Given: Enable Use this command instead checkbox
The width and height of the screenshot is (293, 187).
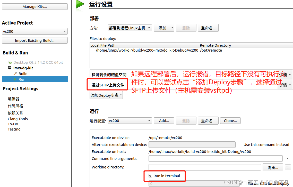Looking at the screenshot, I should point(240,144).
